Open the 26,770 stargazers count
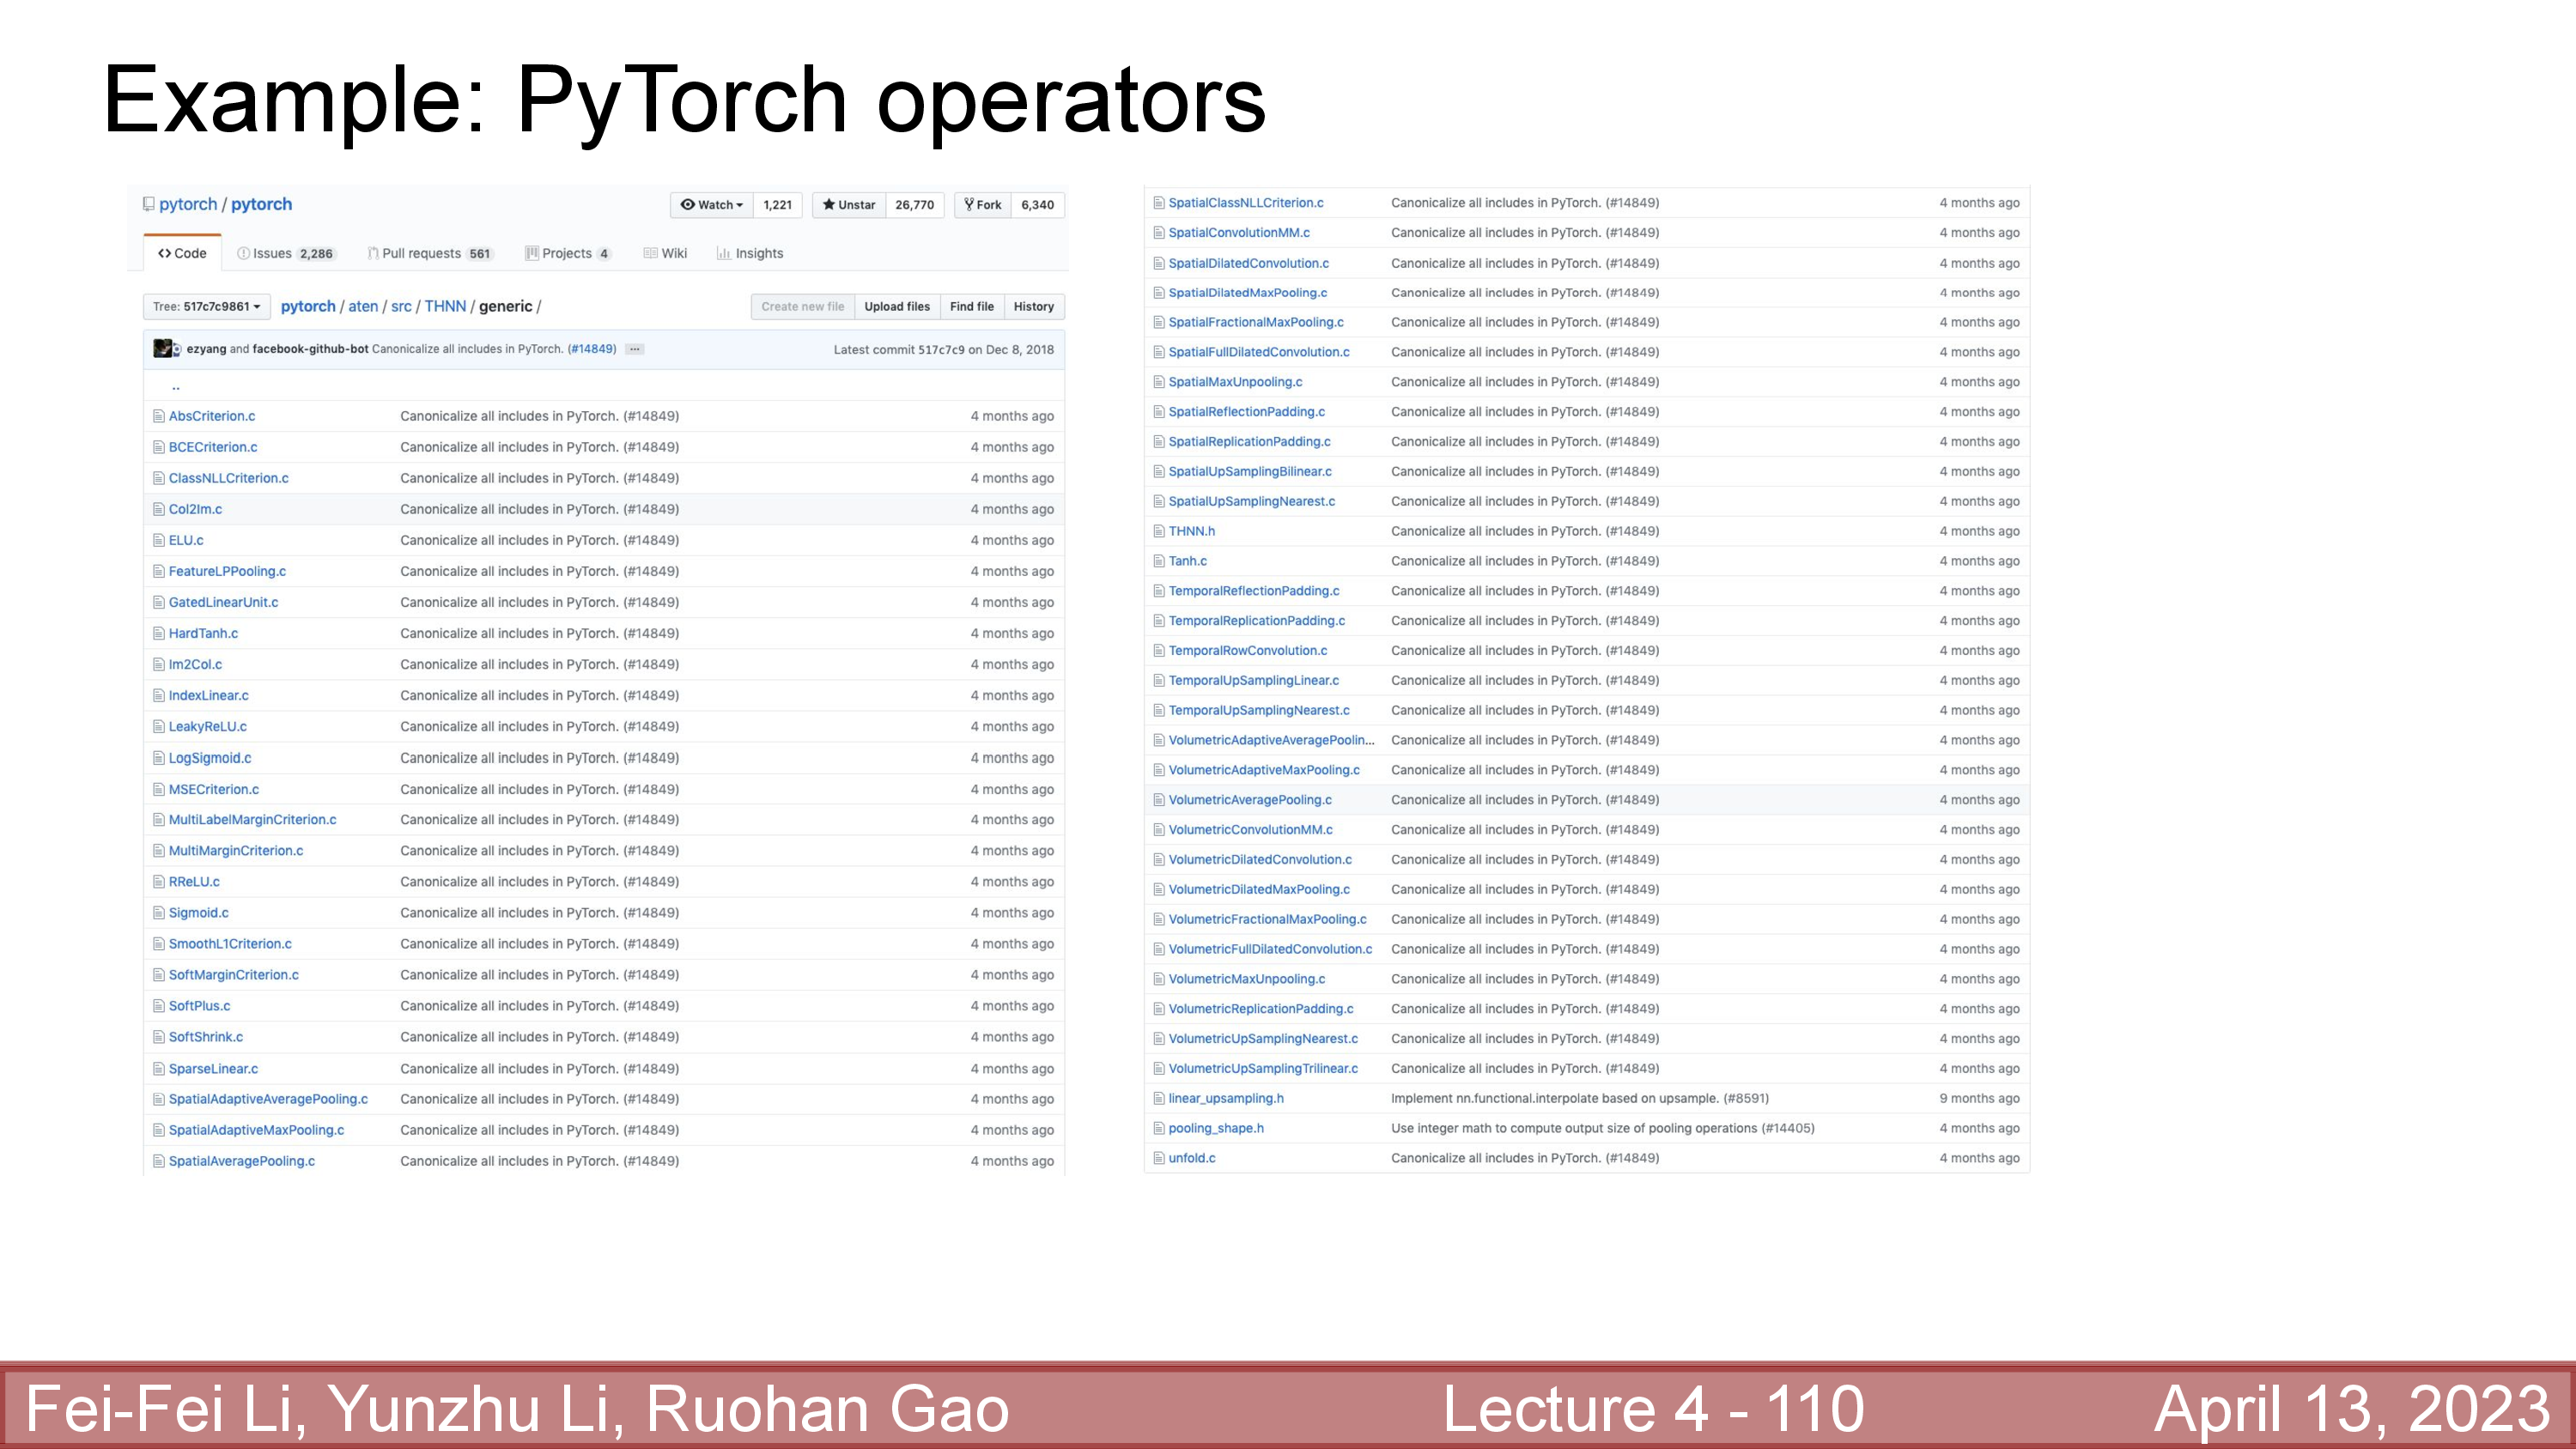Image resolution: width=2576 pixels, height=1449 pixels. click(x=914, y=205)
